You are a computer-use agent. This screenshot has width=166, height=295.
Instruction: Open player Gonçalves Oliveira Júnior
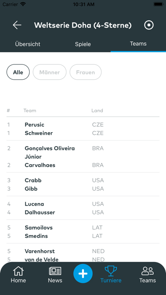click(x=50, y=153)
